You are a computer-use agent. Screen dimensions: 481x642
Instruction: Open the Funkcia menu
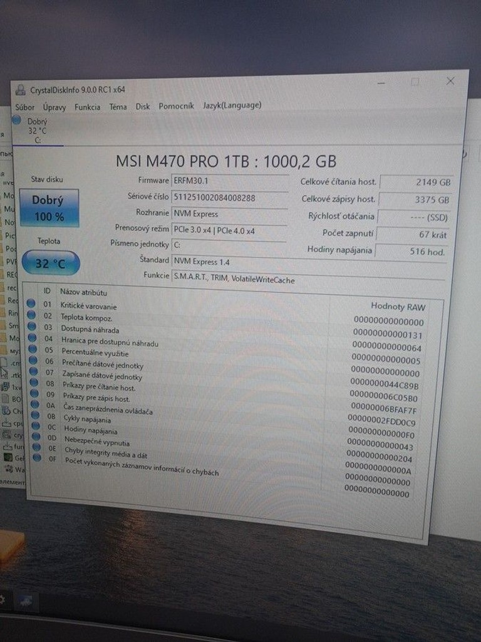tap(87, 107)
